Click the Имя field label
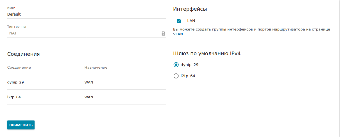340x137 pixels. 11,8
